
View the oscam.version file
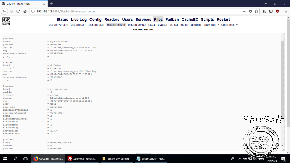click(x=58, y=25)
